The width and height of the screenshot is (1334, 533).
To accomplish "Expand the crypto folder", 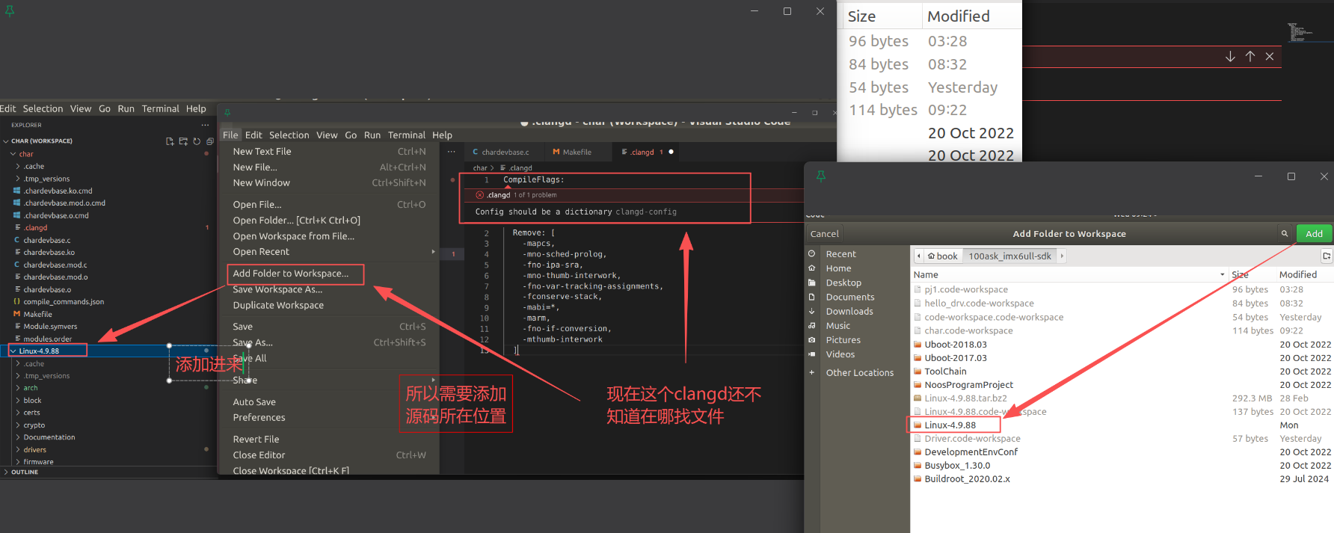I will 18,425.
